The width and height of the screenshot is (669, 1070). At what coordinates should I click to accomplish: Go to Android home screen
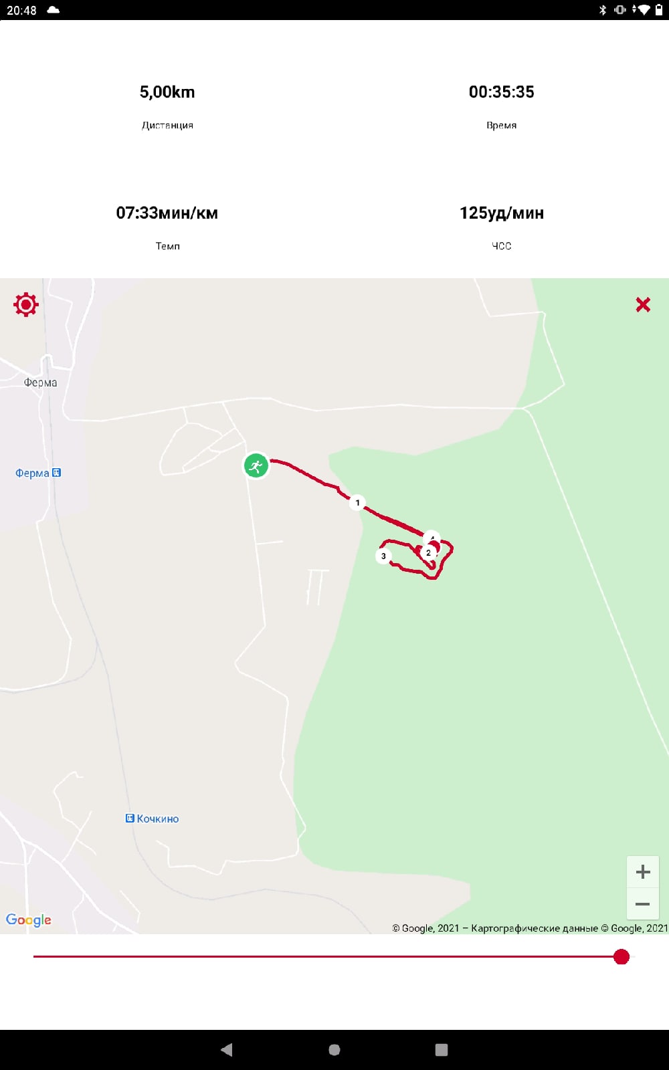334,1049
